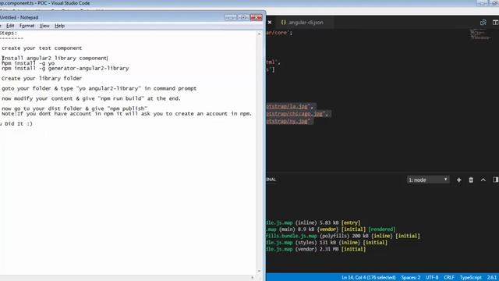Open the Format menu in Notepad
Viewport: 499px width, 281px height.
tap(27, 26)
